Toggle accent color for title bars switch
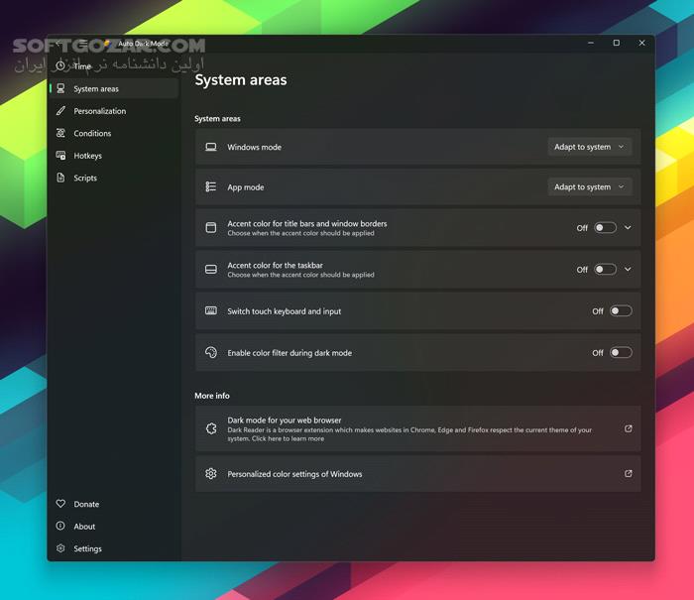Viewport: 694px width, 600px height. (605, 227)
